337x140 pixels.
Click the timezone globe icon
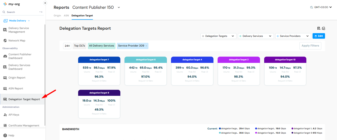(311, 7)
